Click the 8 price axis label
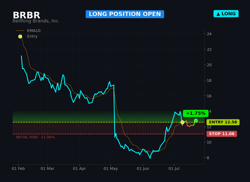The image size is (250, 182). tap(208, 158)
